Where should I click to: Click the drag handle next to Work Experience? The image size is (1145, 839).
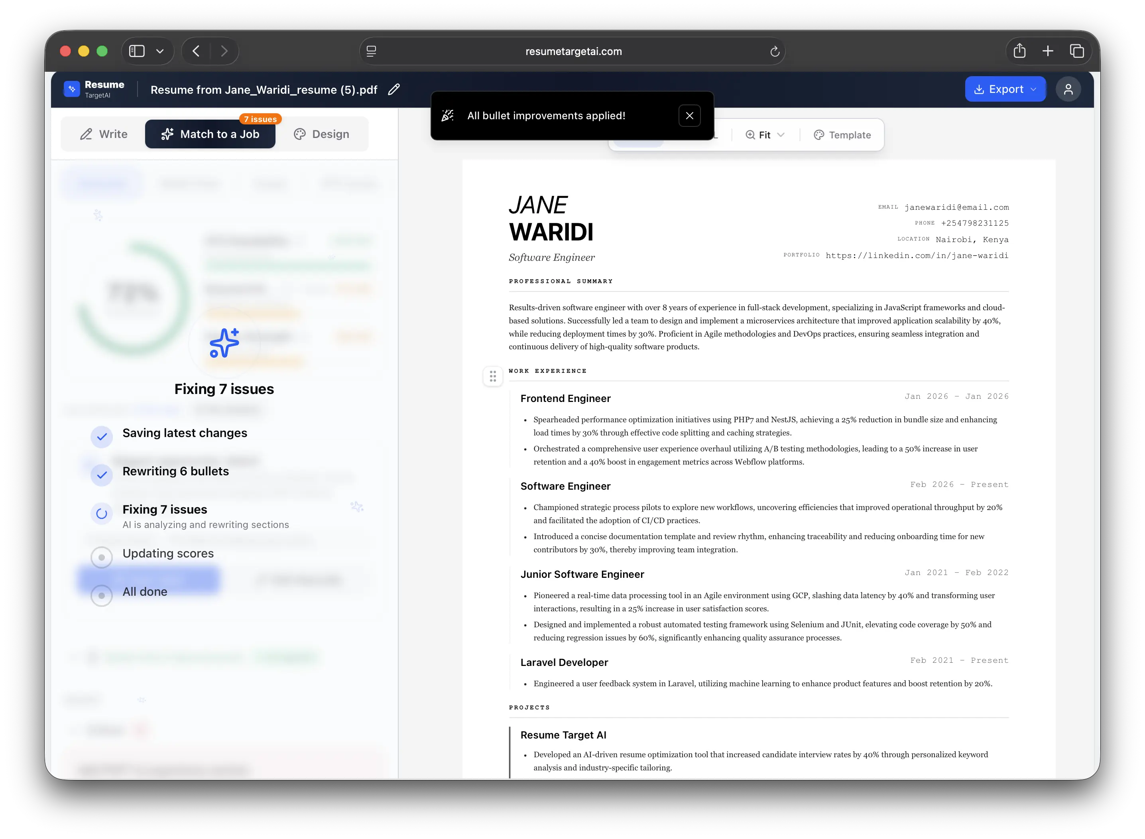492,376
